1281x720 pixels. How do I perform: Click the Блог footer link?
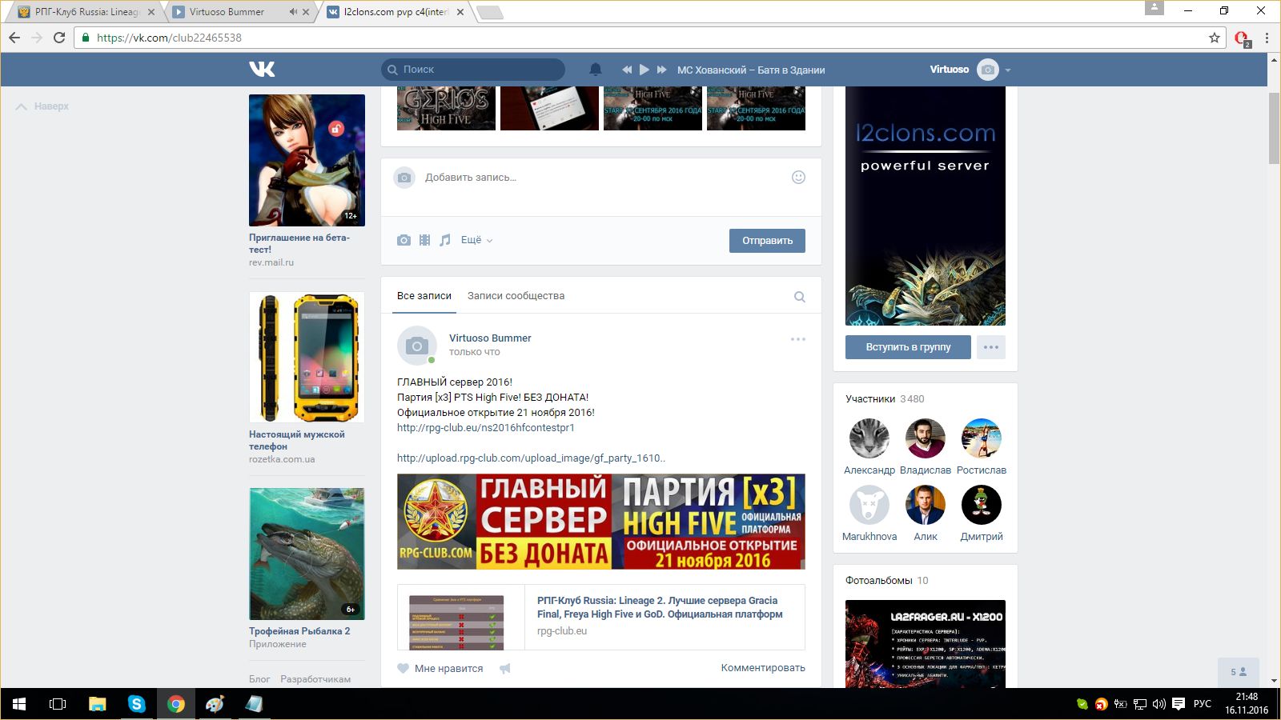[259, 679]
